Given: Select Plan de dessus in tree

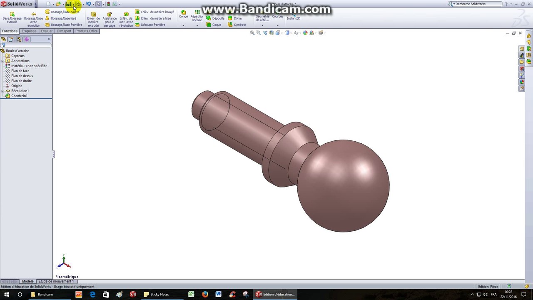Looking at the screenshot, I should click(22, 76).
